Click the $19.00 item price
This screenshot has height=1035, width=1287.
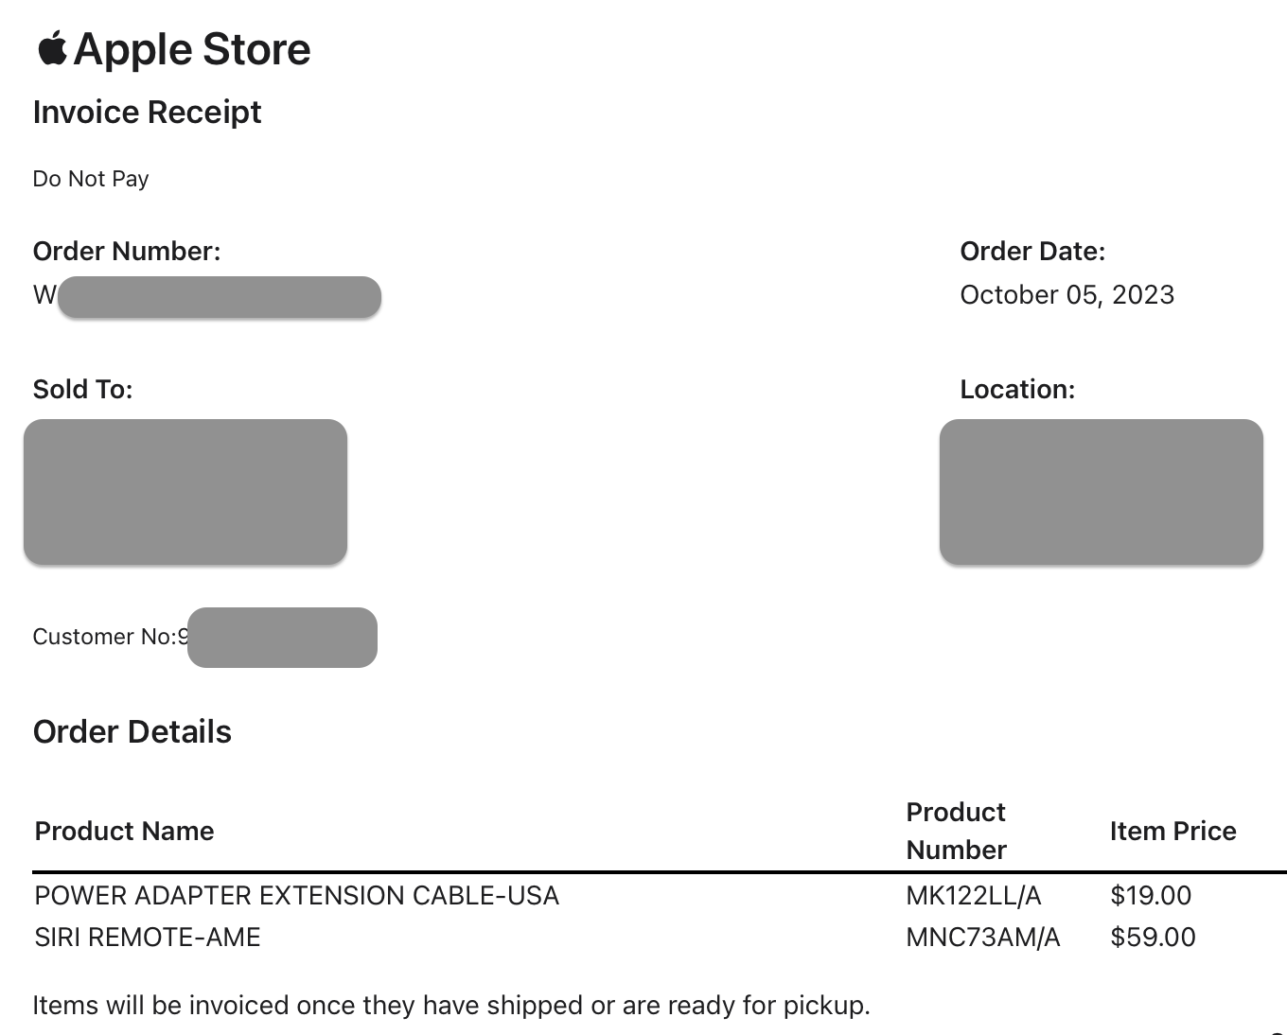pyautogui.click(x=1151, y=896)
